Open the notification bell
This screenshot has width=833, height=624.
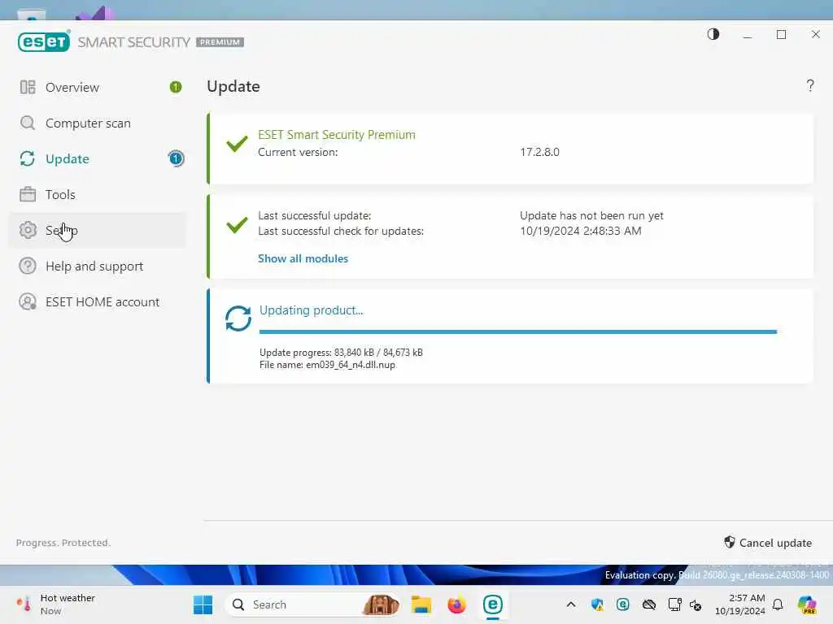coord(778,604)
